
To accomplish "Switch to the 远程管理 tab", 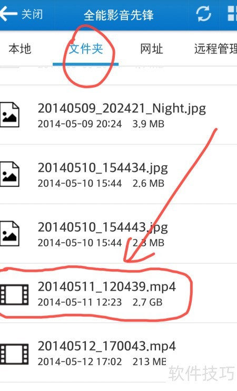I will [x=215, y=49].
